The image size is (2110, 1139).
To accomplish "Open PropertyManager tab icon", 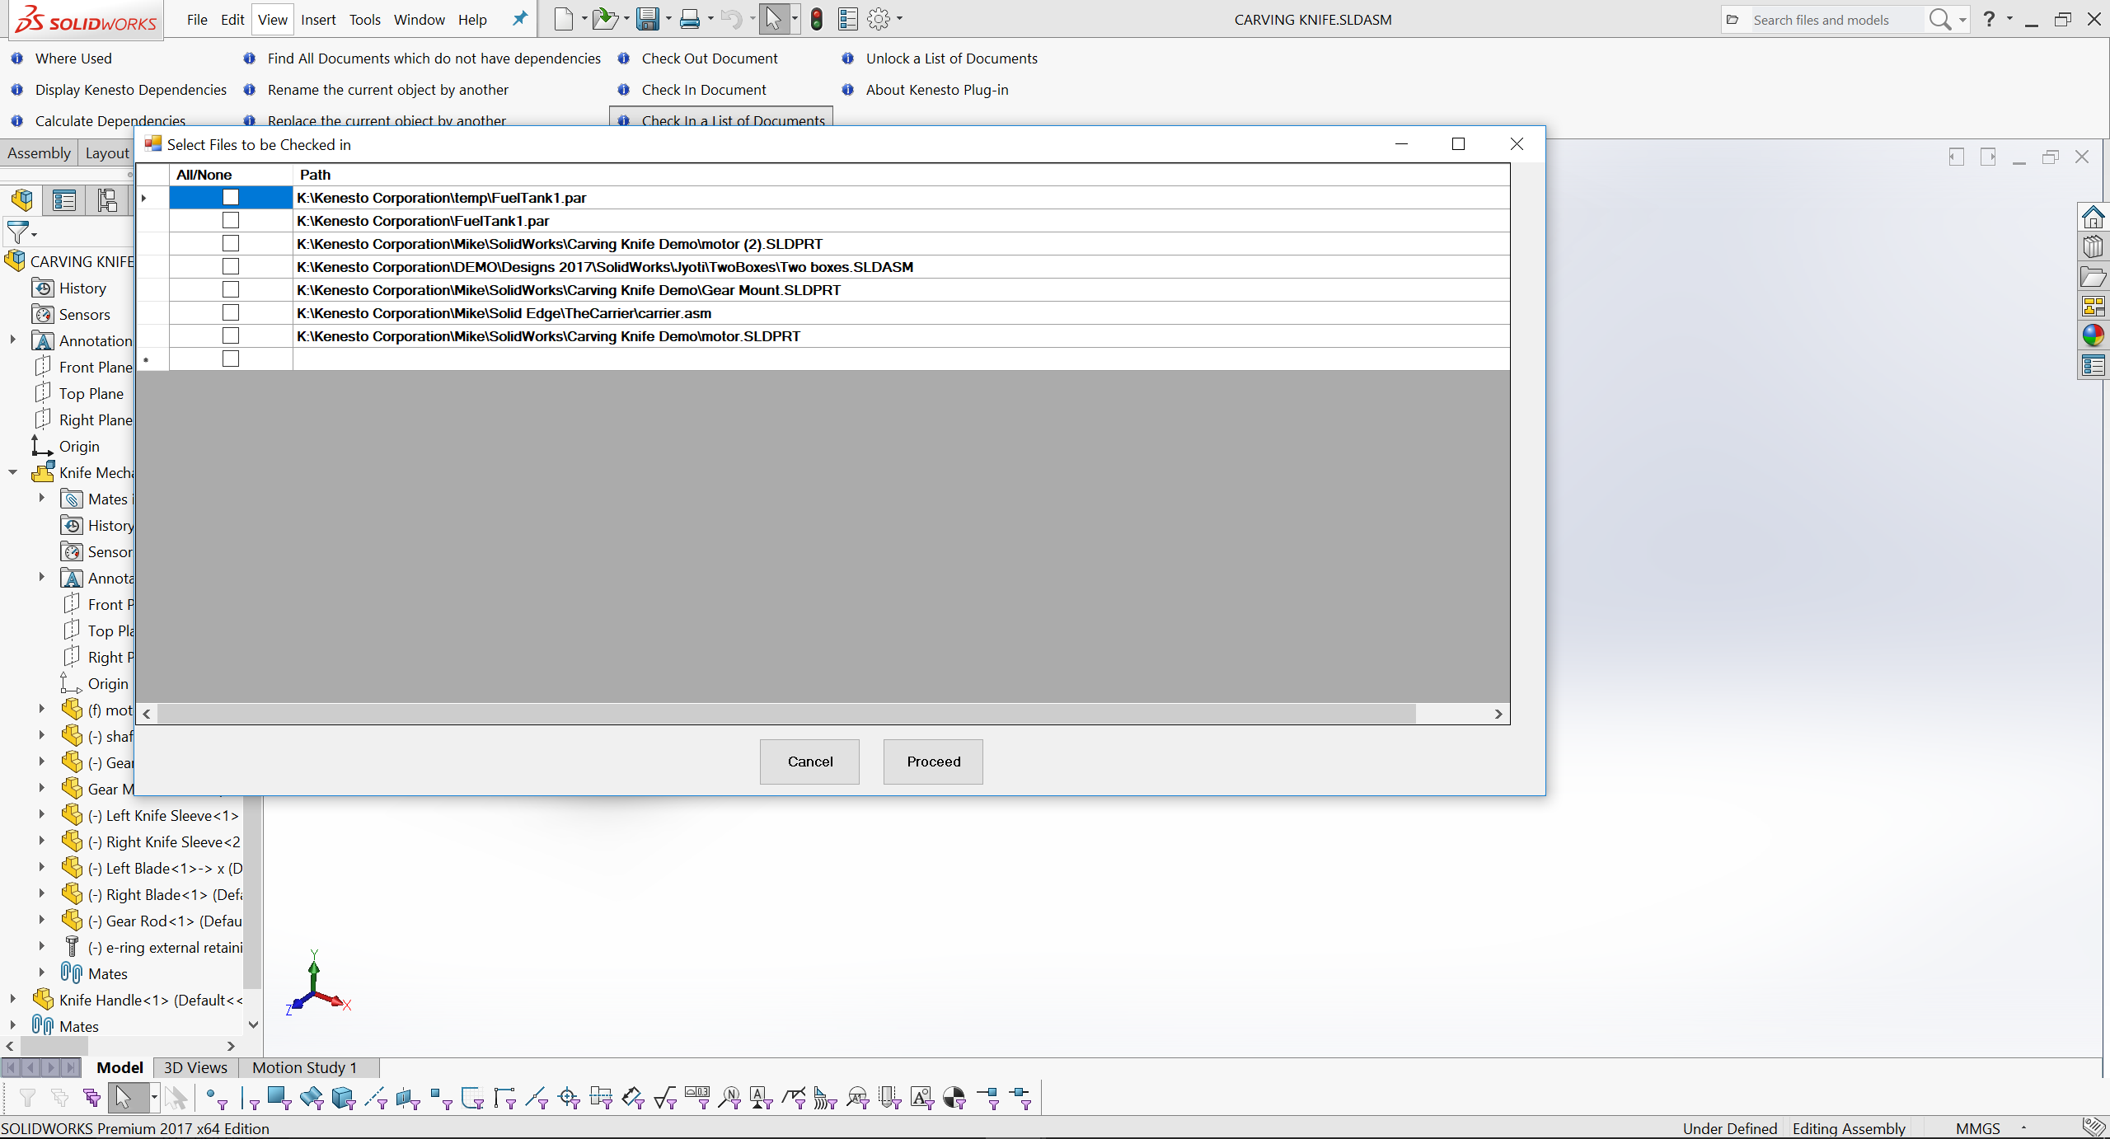I will (64, 200).
